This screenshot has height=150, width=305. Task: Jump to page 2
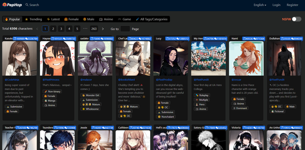[53, 29]
